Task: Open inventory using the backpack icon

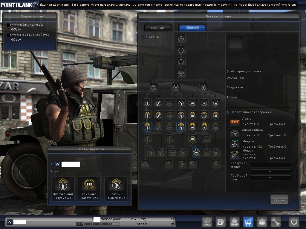Action: [235, 222]
